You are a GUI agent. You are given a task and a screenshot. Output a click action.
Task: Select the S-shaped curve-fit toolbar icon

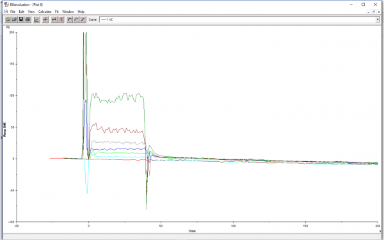83,19
